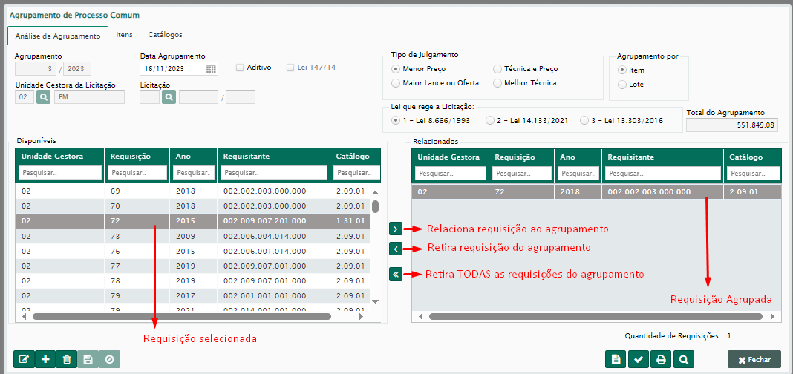Select 2 - Lei 14.133/2021 radio option
Image resolution: width=793 pixels, height=374 pixels.
coord(489,120)
